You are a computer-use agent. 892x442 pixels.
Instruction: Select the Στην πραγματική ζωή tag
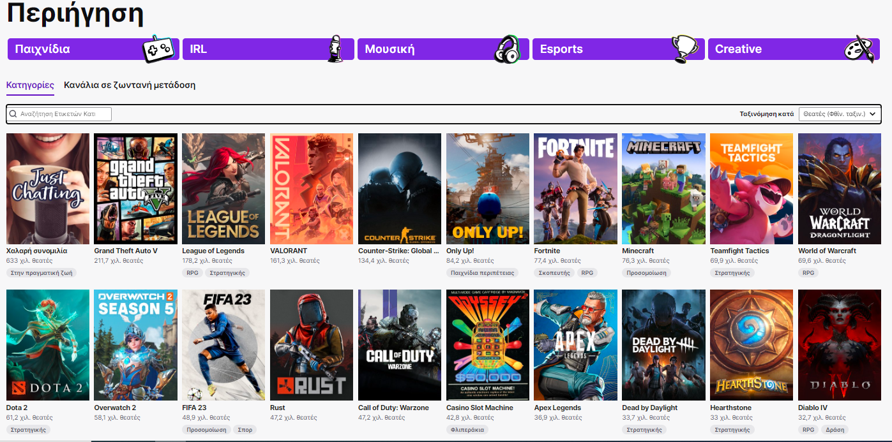pyautogui.click(x=42, y=272)
